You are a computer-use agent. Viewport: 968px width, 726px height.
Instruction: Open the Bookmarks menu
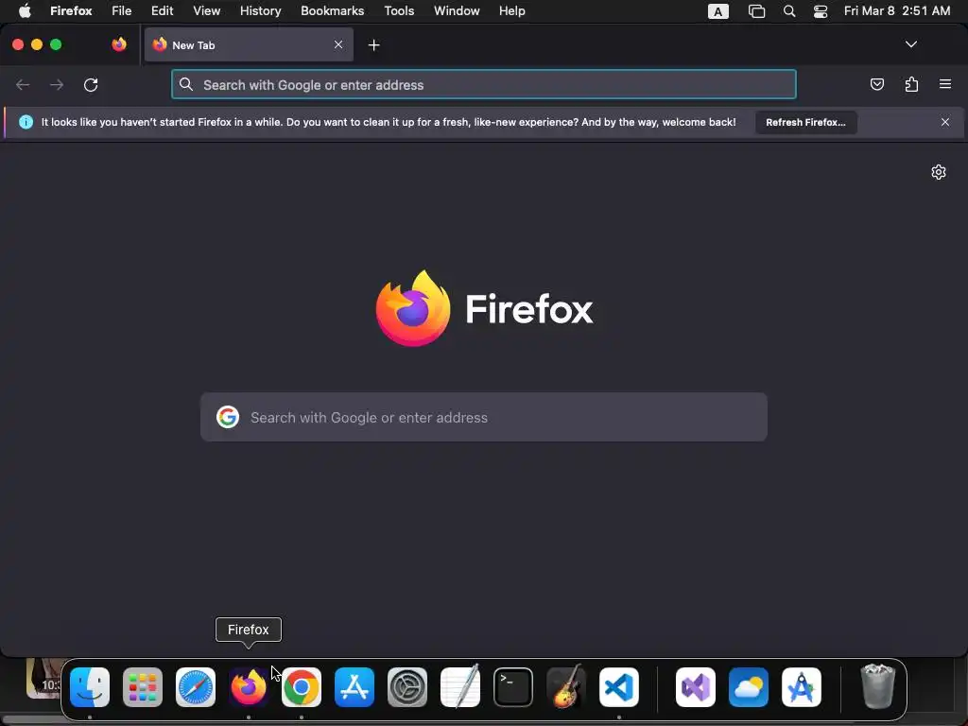point(332,11)
